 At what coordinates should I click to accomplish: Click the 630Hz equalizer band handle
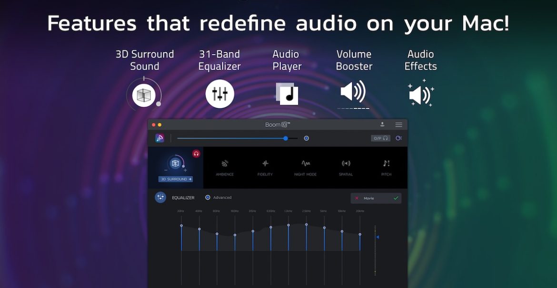271,227
